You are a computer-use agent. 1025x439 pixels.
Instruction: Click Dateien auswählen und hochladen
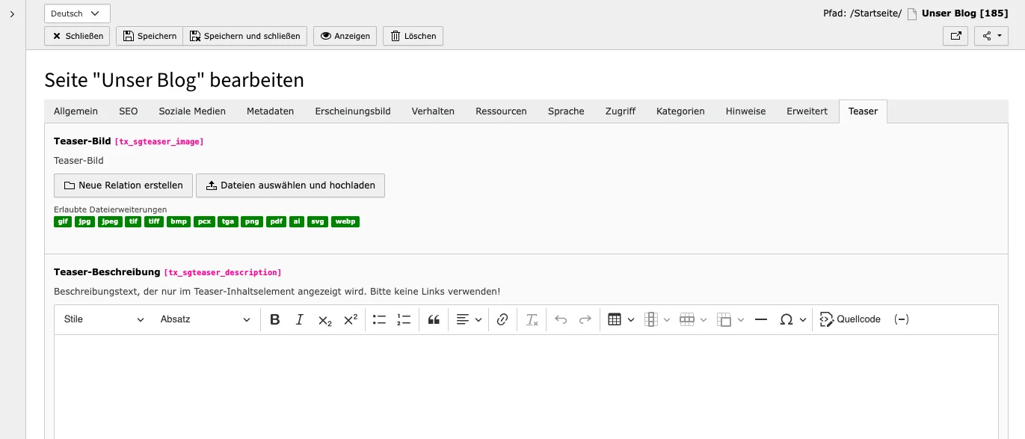[290, 185]
